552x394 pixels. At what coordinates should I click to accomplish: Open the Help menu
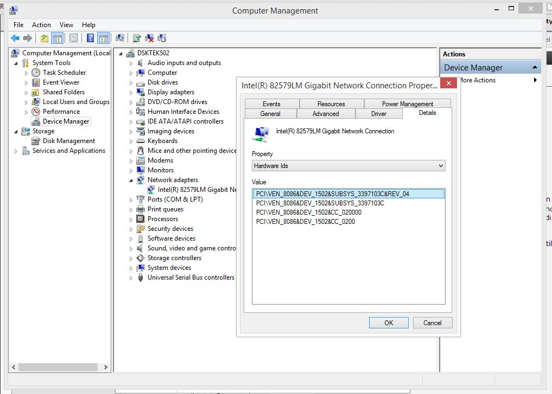(x=88, y=24)
